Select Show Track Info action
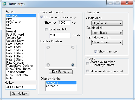The width and height of the screenshot is (135, 100). click(x=21, y=75)
